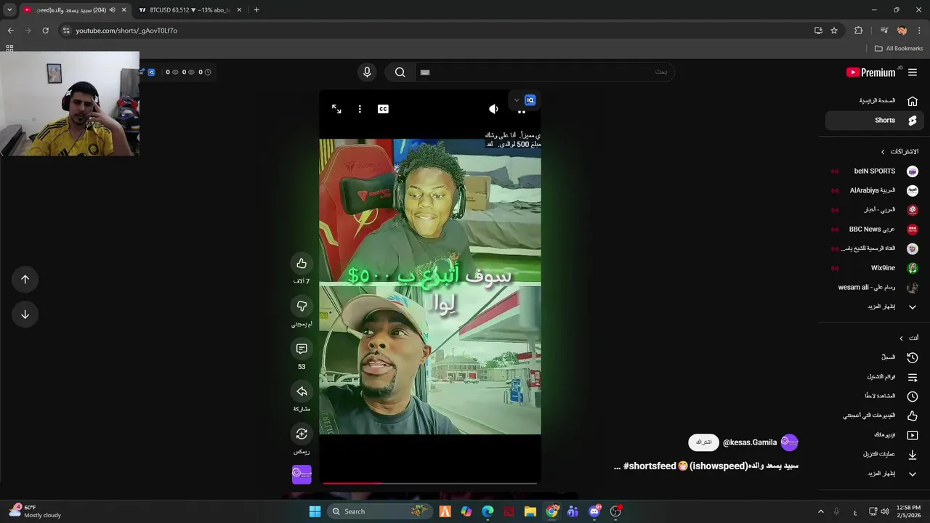
Task: Click the address bar URL
Action: click(126, 31)
